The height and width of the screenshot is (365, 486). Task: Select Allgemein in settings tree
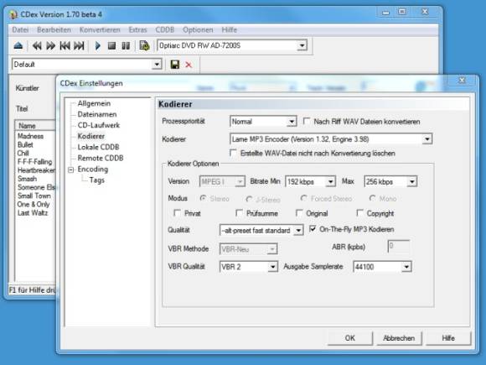coord(94,103)
